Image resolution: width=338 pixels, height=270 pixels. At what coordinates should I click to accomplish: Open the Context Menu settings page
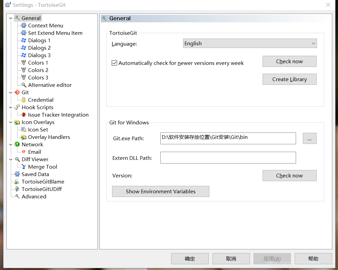point(46,26)
